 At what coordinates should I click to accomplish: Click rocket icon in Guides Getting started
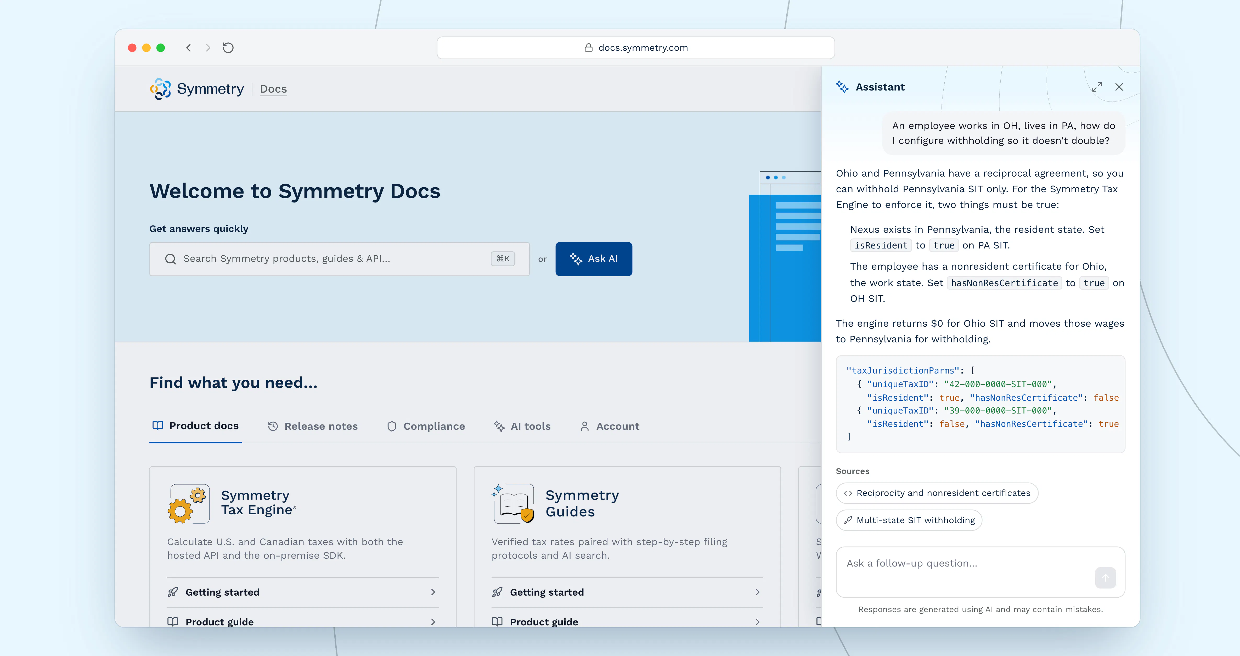497,592
